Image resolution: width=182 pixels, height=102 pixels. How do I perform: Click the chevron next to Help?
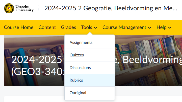tap(170, 28)
